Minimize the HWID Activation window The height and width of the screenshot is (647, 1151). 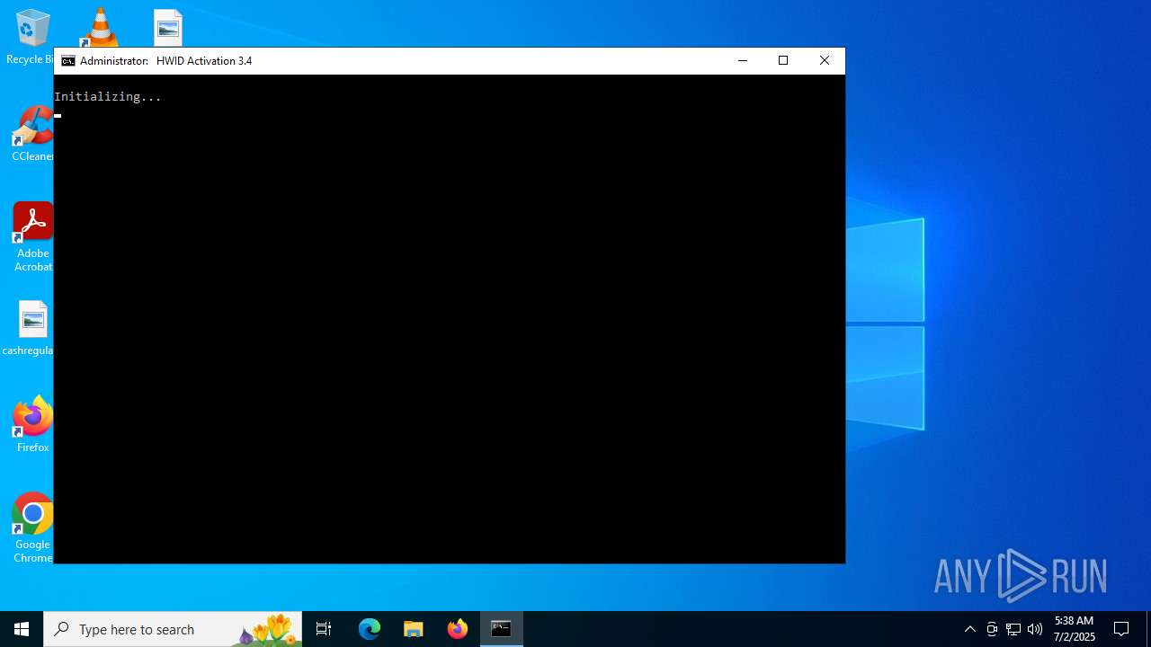coord(743,61)
